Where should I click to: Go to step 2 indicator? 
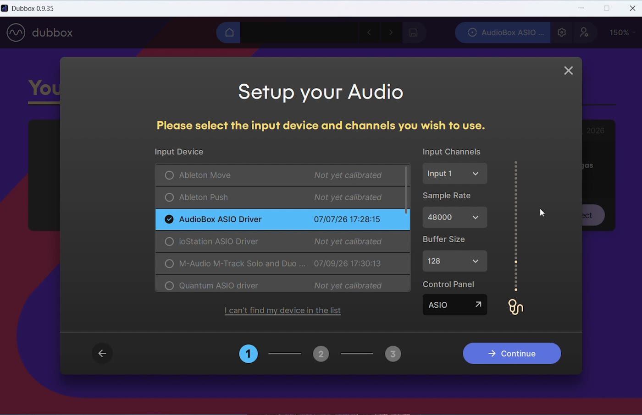pyautogui.click(x=321, y=354)
